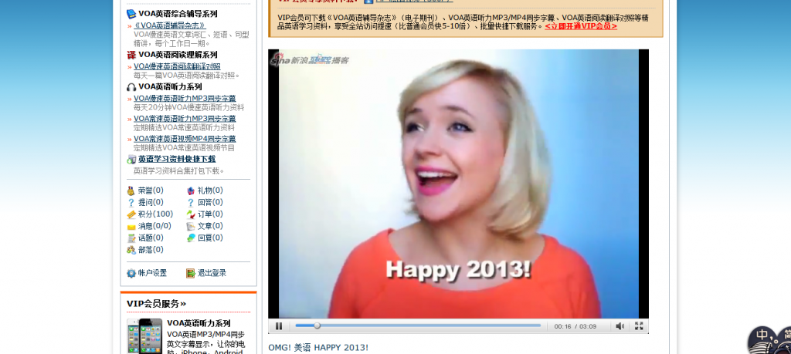The image size is (791, 354).
Task: Click the 话题 notepad icon
Action: point(131,238)
